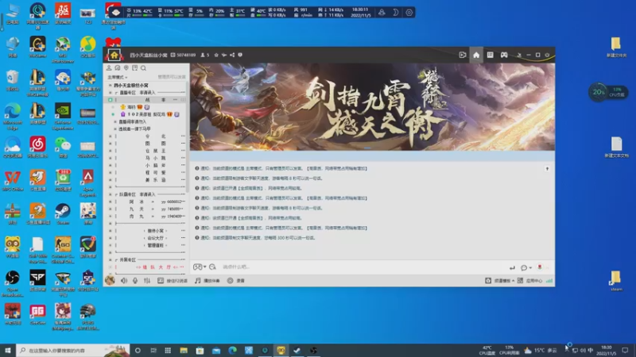Select sub-channel 透视者一律下马甲
Viewport: 636px width, 357px height.
click(x=134, y=129)
